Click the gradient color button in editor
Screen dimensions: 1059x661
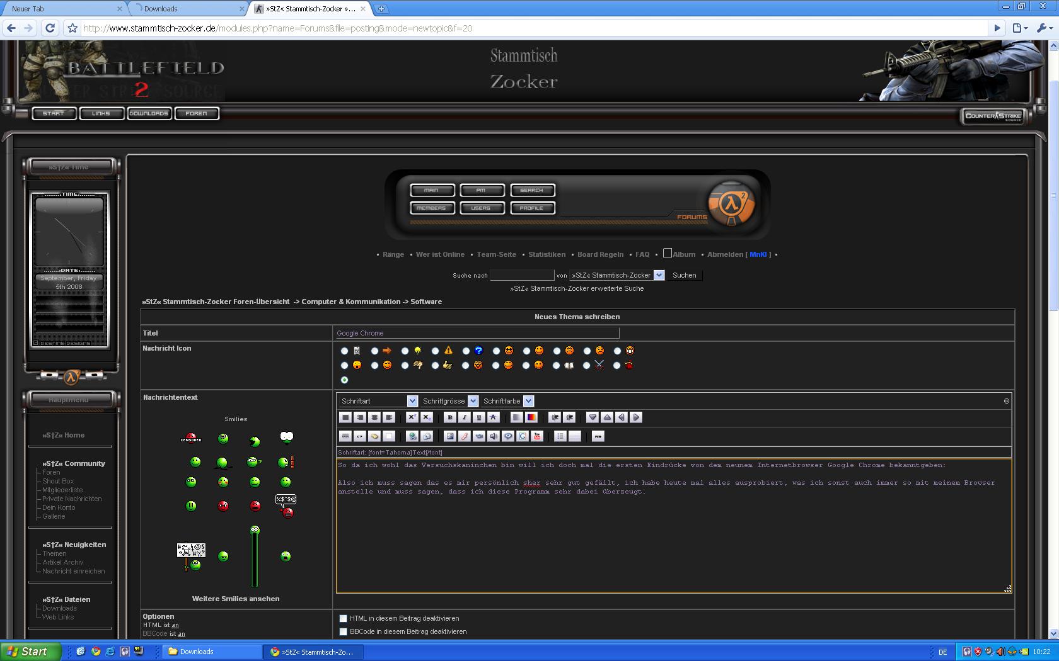531,417
